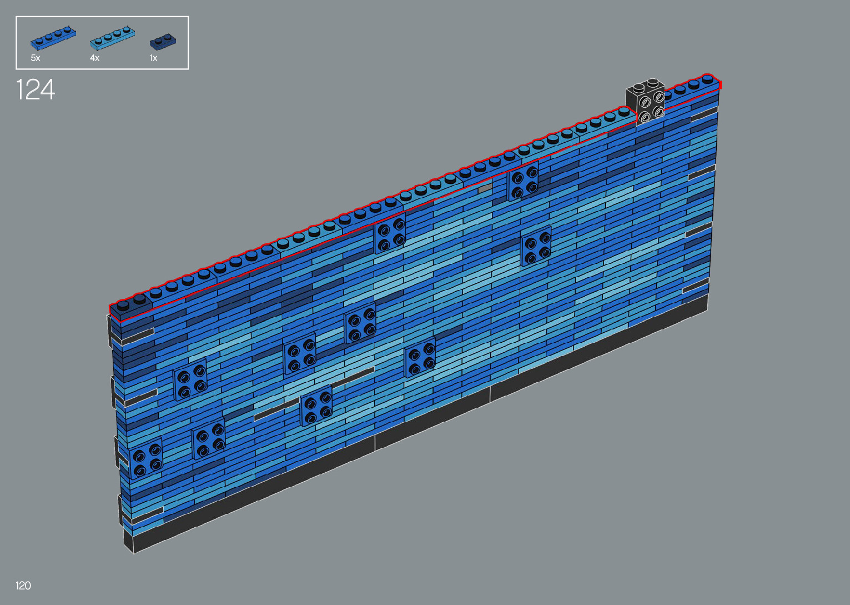Screen dimensions: 850x605
Task: Click the "1x" quantity label
Action: 153,58
